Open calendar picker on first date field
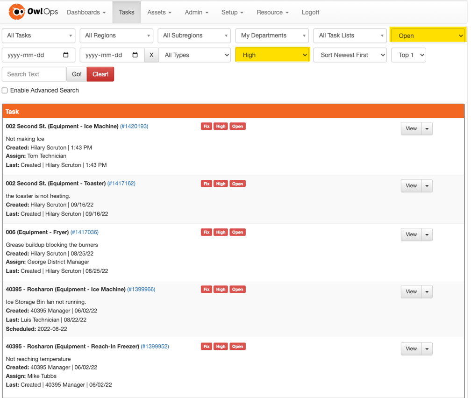The image size is (471, 398). click(66, 55)
